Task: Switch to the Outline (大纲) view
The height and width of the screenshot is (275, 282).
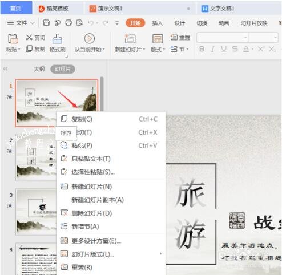Action: pyautogui.click(x=39, y=69)
